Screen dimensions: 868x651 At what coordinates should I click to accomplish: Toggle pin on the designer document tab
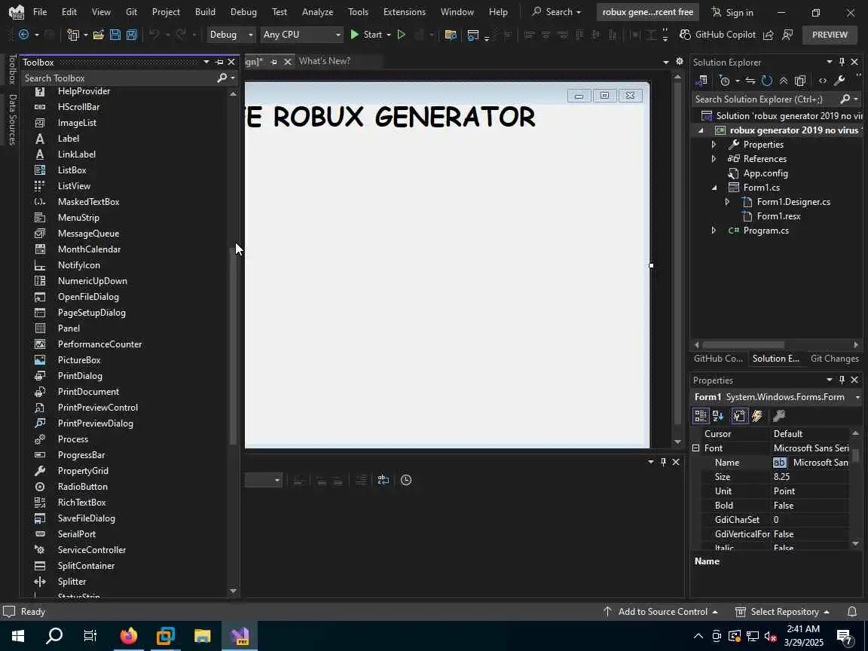[x=274, y=62]
